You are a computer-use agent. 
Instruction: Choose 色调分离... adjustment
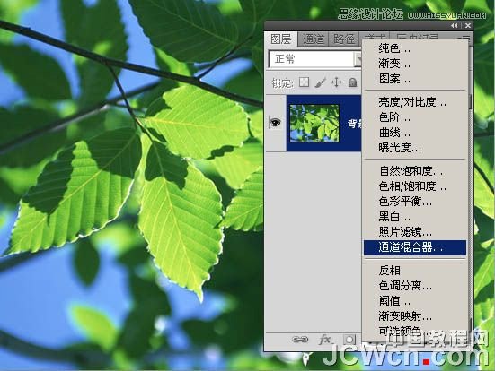[x=415, y=286]
